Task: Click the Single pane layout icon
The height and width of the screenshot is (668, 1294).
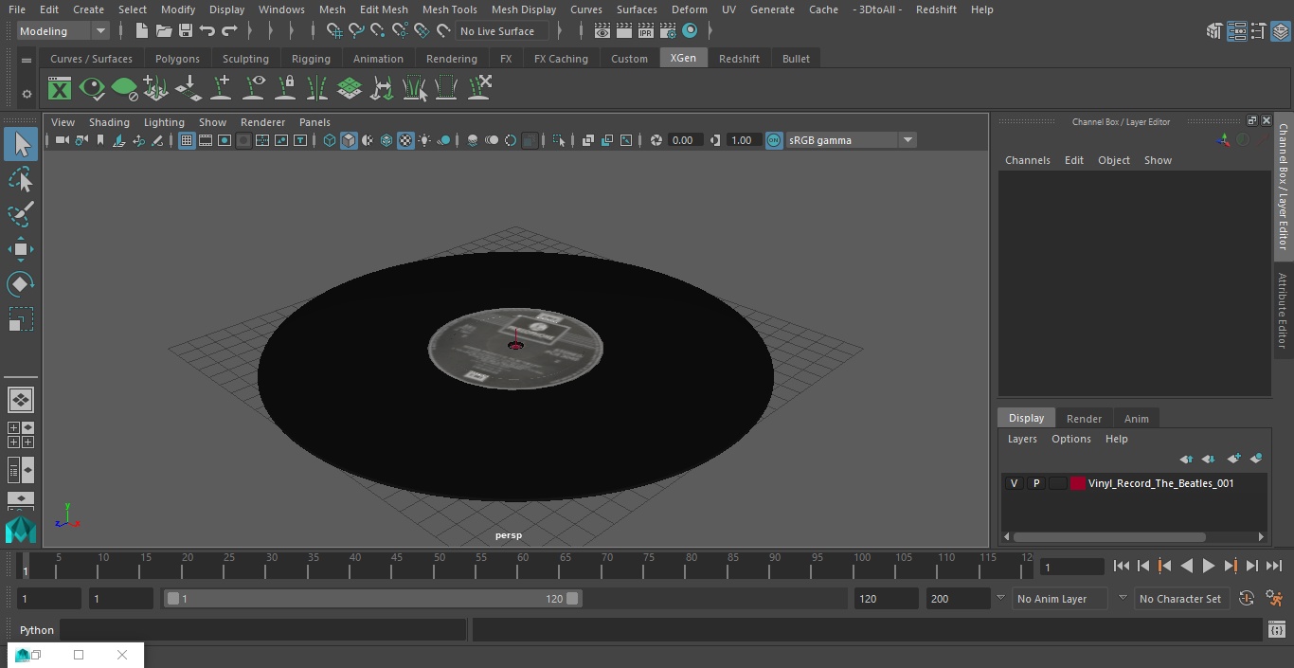Action: click(x=21, y=400)
